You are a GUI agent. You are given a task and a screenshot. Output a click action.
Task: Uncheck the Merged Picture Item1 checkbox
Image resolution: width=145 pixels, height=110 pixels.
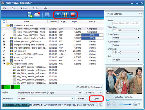tap(4, 64)
